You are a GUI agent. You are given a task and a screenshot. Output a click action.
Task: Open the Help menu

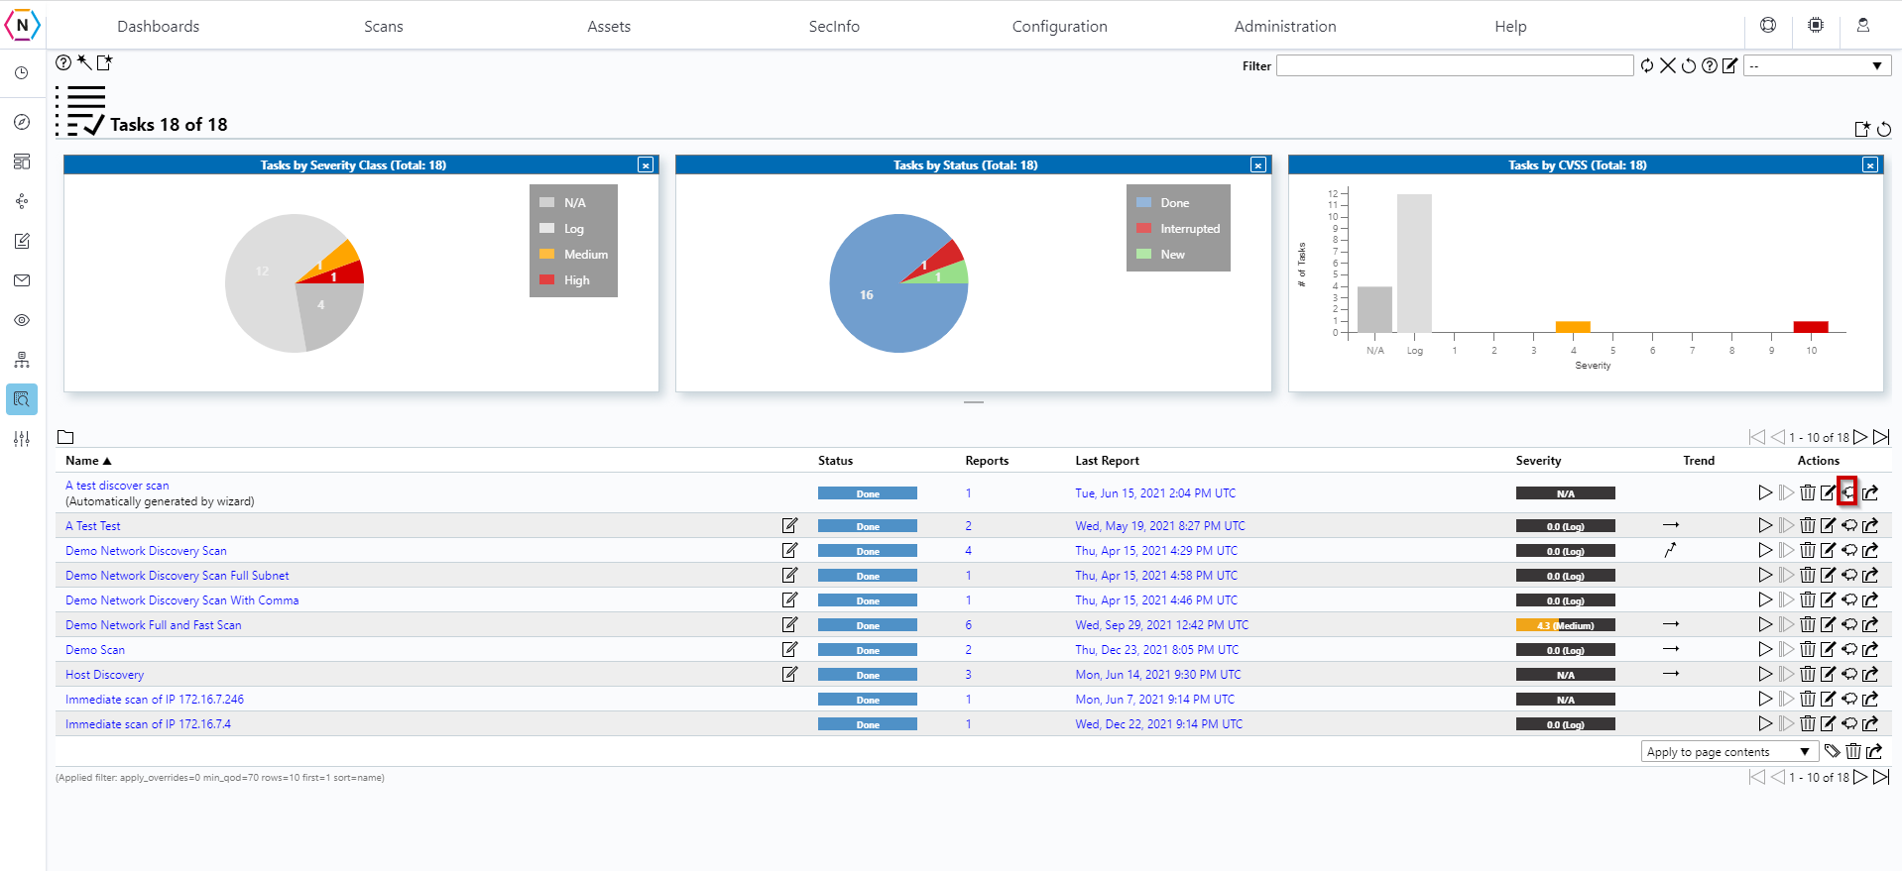coord(1510,27)
